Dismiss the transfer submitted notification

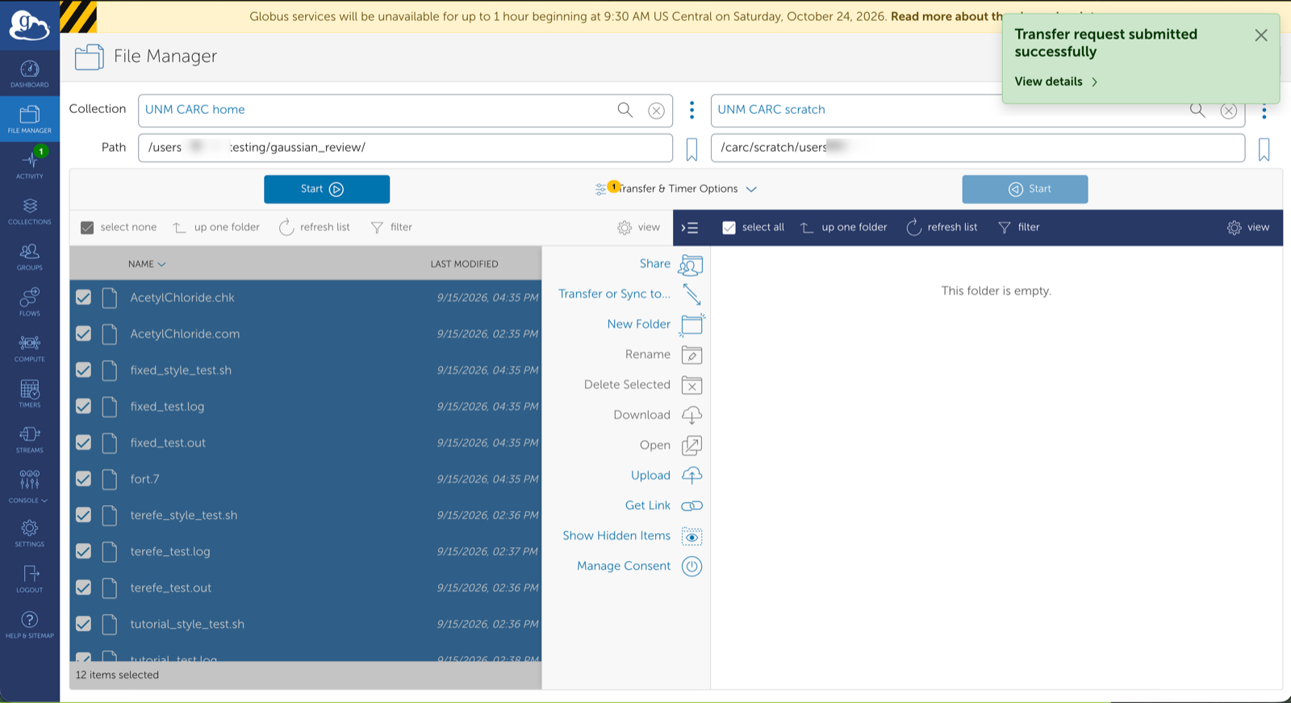(1261, 36)
